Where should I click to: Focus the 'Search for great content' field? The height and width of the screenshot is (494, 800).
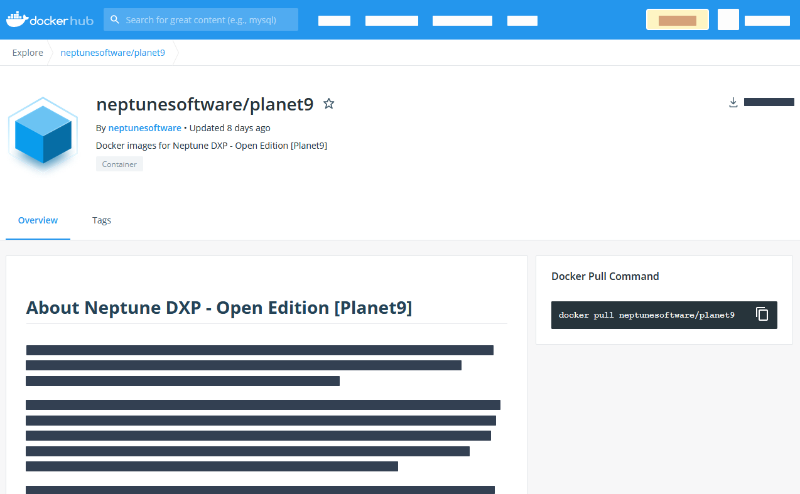click(207, 20)
